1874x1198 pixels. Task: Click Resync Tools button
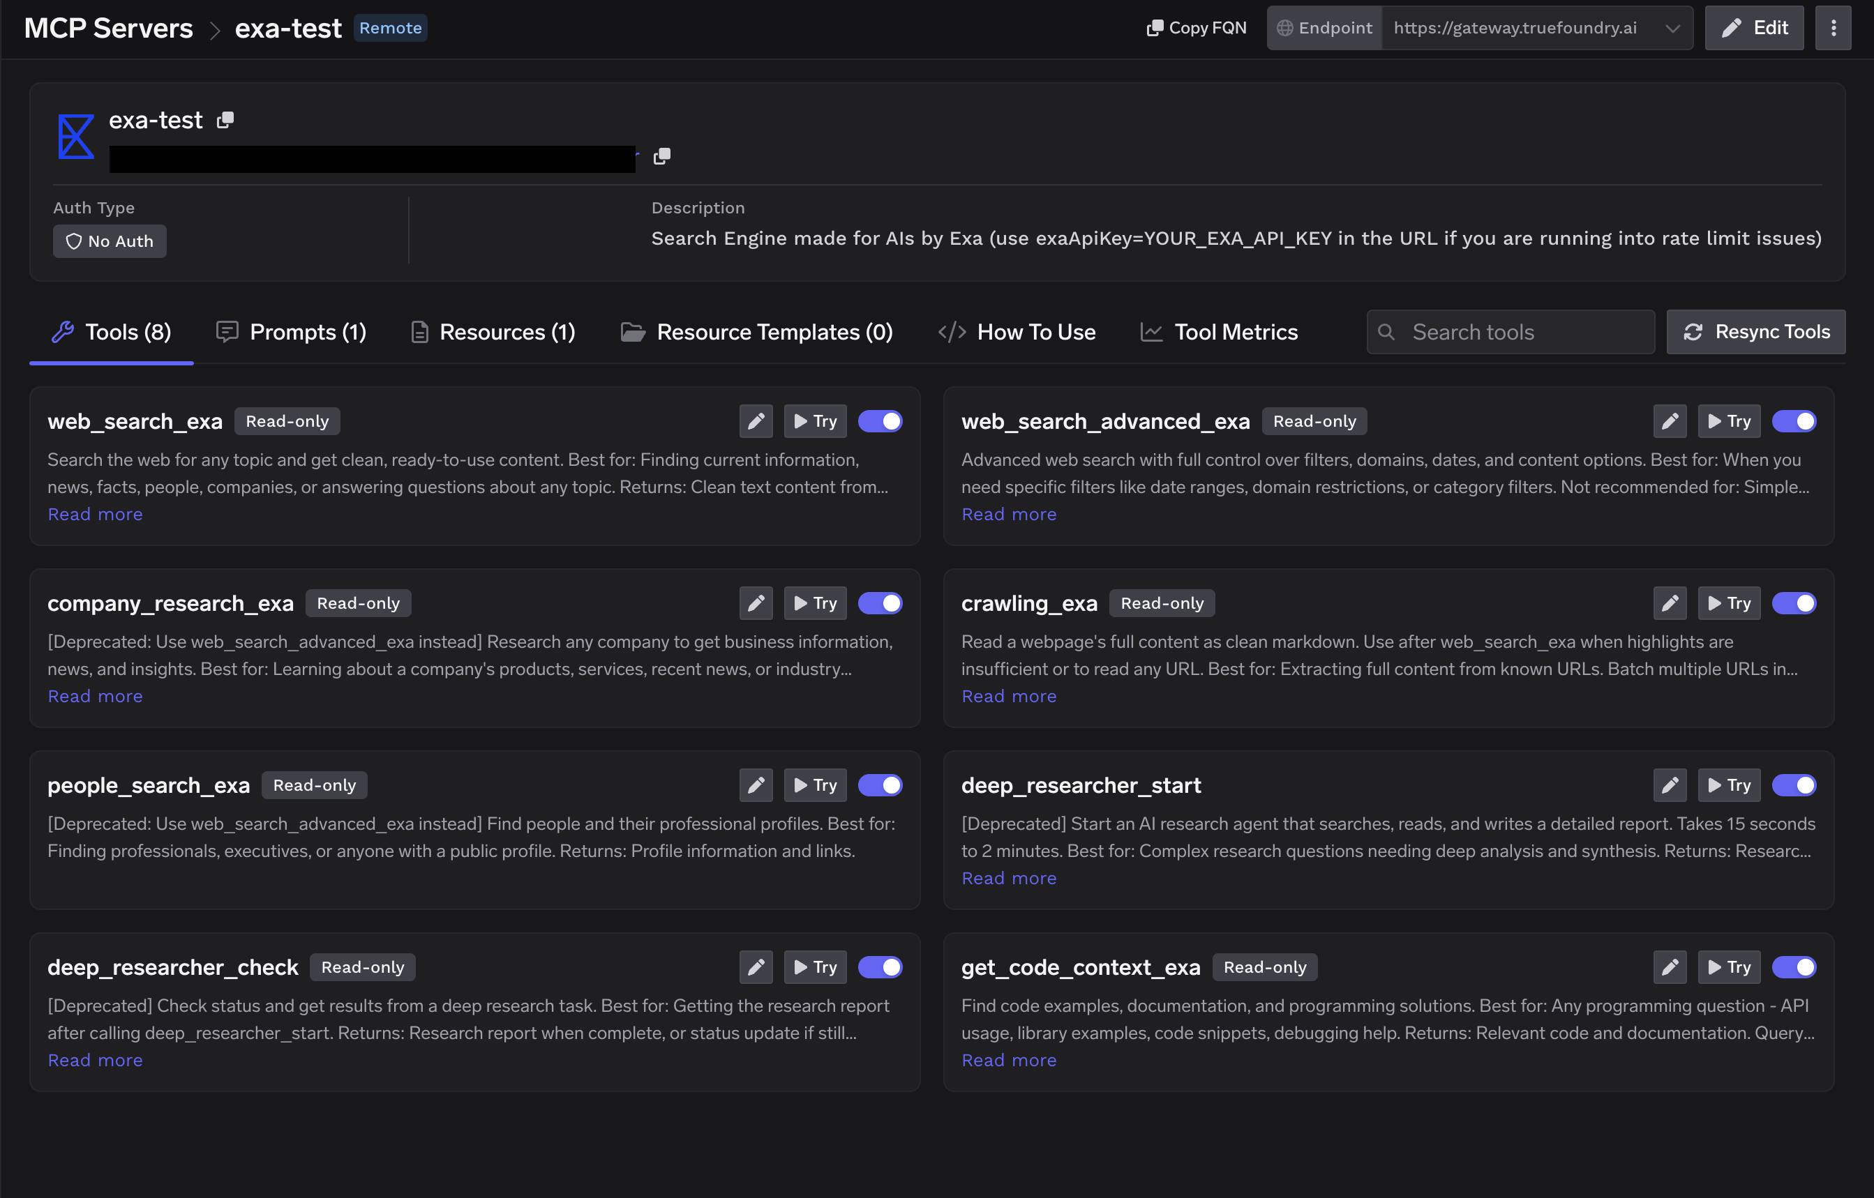click(1755, 332)
